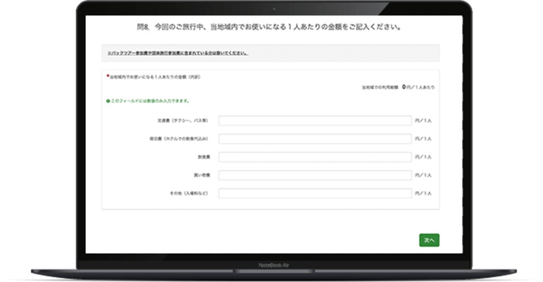Click the その他 (入場料など) label
The height and width of the screenshot is (282, 543).
click(189, 193)
